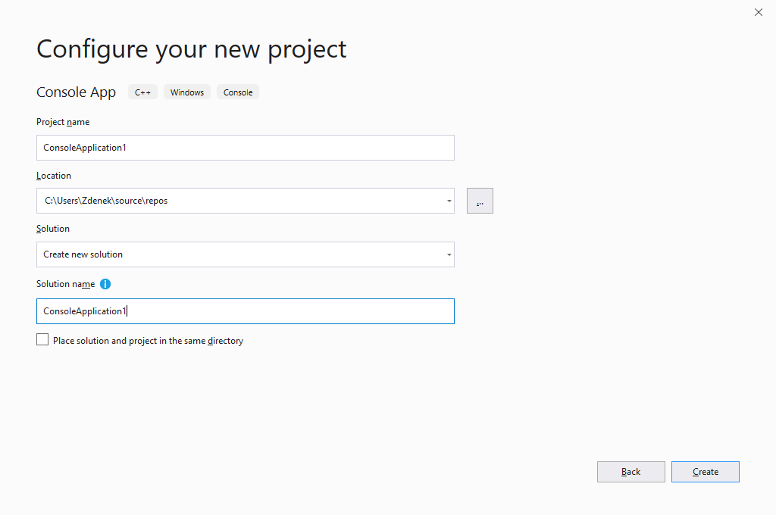Click the 'Solution name' label text
The width and height of the screenshot is (776, 515).
point(66,284)
